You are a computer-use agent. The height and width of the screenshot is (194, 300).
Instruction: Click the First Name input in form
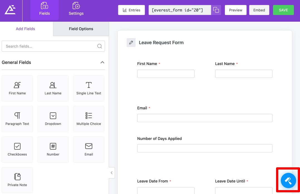tap(166, 74)
